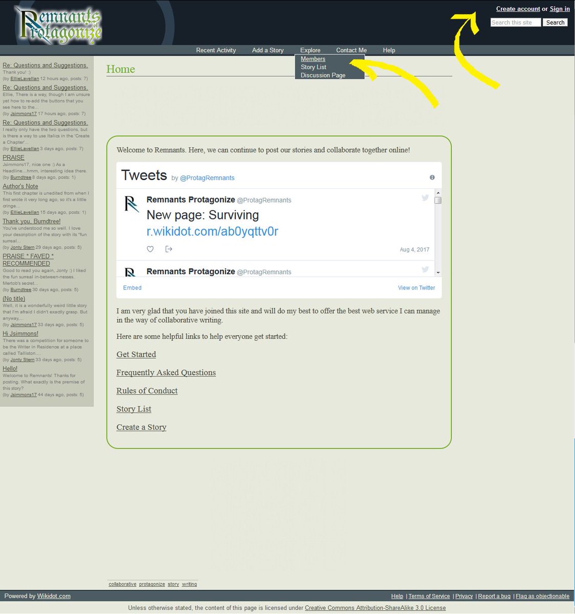
Task: Open Add a Story menu item
Action: point(268,50)
